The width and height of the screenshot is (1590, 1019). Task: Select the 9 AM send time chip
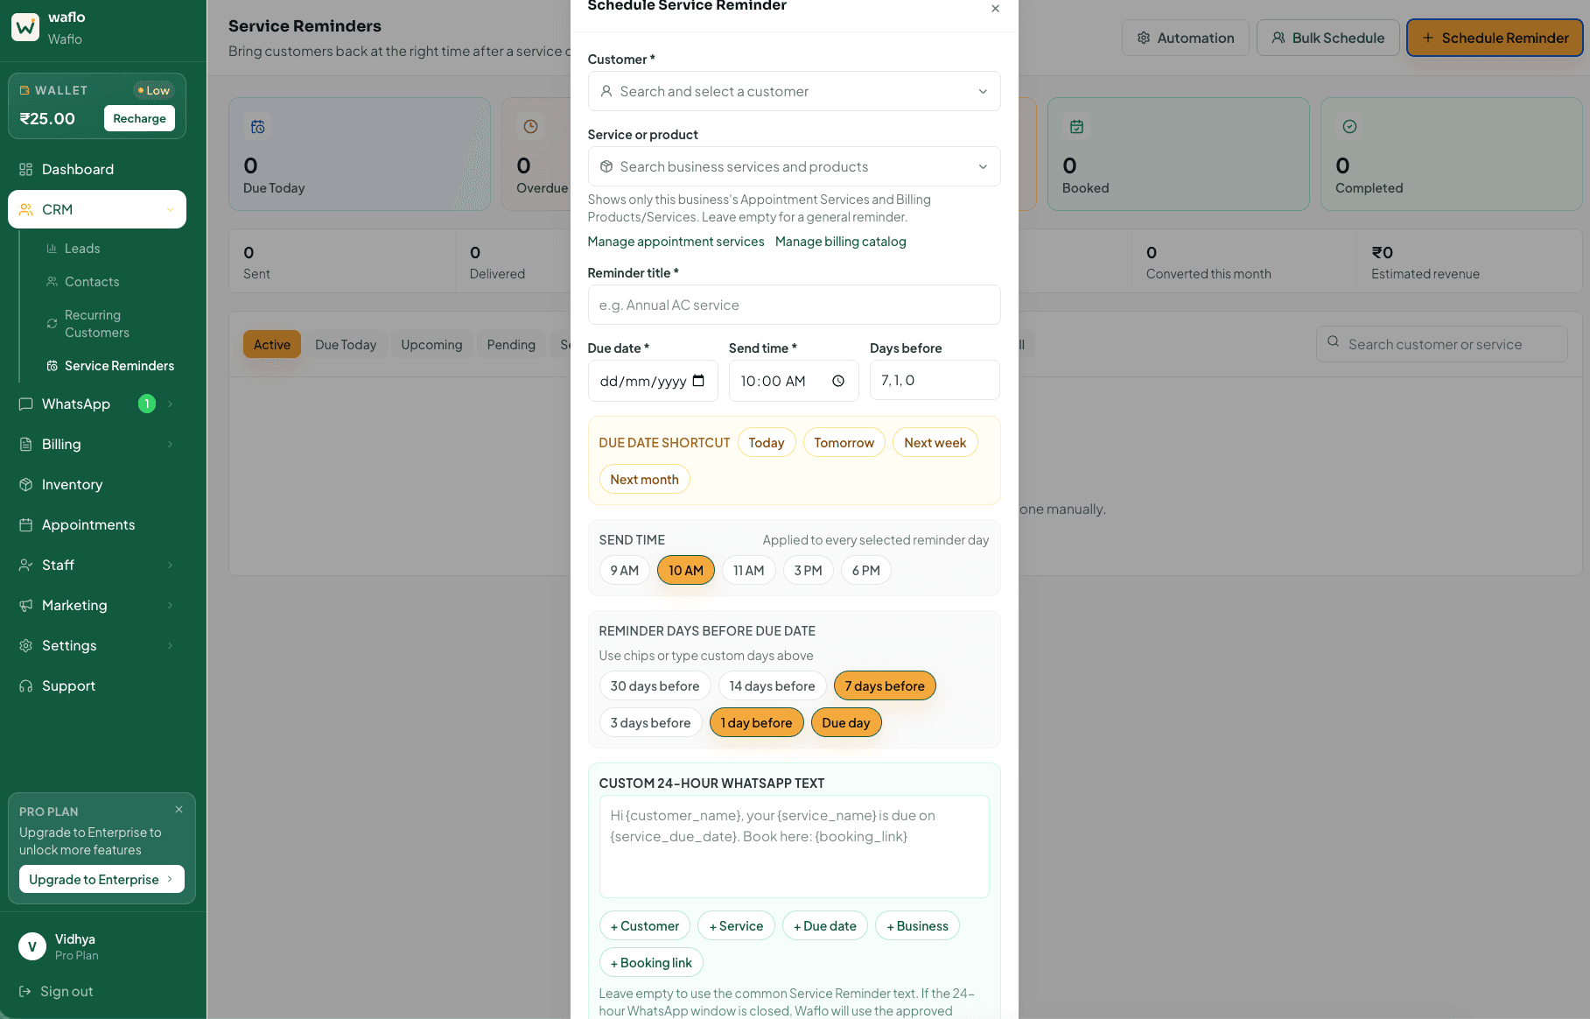pyautogui.click(x=625, y=571)
